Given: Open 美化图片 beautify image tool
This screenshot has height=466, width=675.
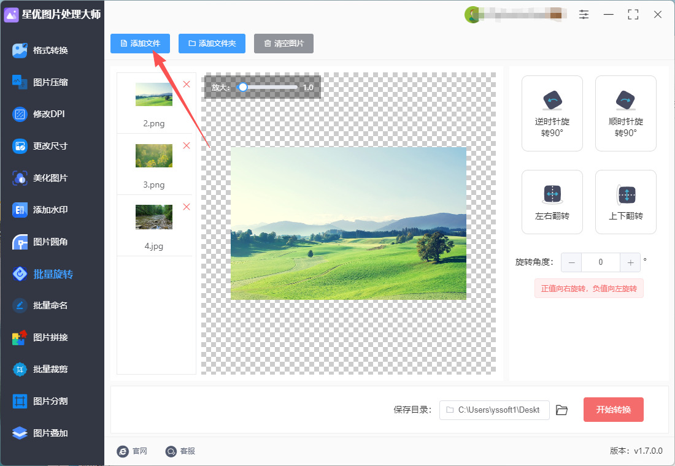Looking at the screenshot, I should 40,178.
